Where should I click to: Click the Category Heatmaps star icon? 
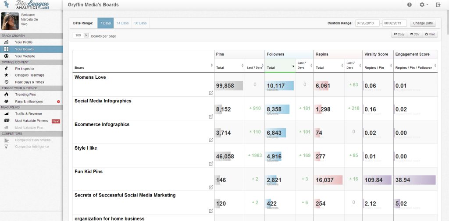6,75
